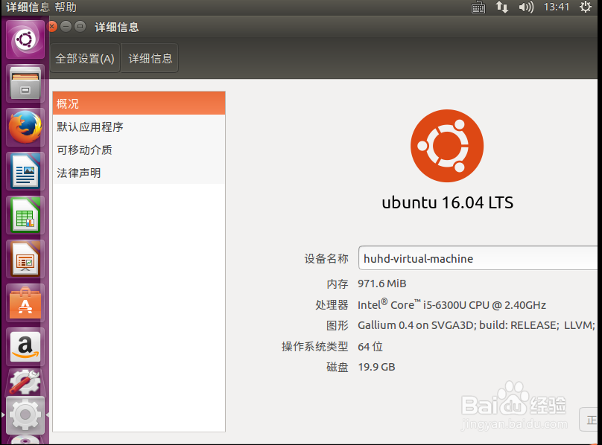Open LibreOffice Writer from launcher

pyautogui.click(x=25, y=171)
